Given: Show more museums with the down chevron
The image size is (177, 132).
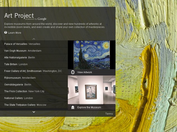Looking at the screenshot, I should coord(34,112).
